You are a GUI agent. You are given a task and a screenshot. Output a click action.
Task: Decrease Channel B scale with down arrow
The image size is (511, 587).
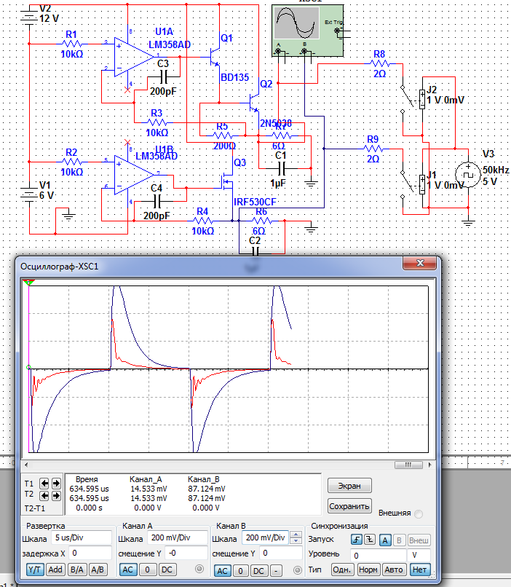pos(296,540)
